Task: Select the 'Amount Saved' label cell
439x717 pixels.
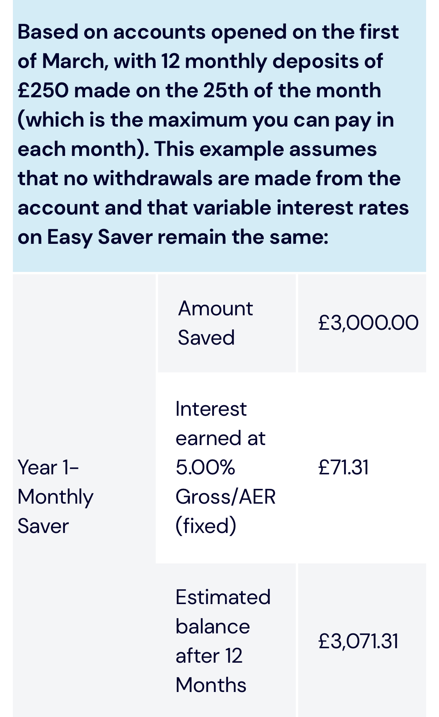Action: coord(226,323)
